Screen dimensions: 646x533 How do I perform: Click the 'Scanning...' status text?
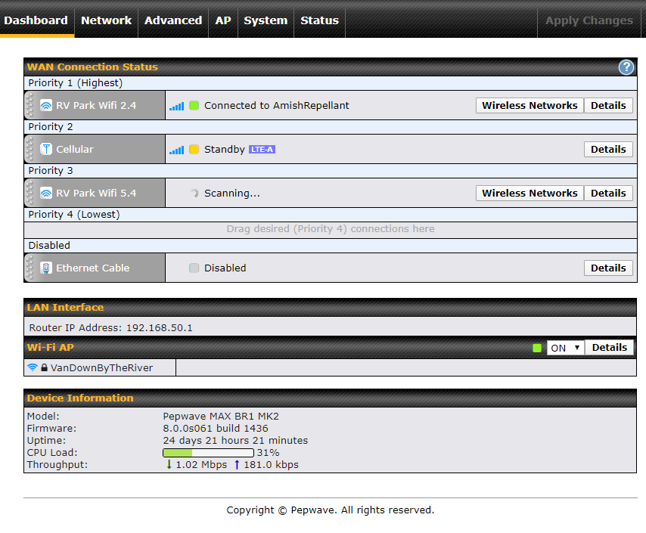pos(232,194)
